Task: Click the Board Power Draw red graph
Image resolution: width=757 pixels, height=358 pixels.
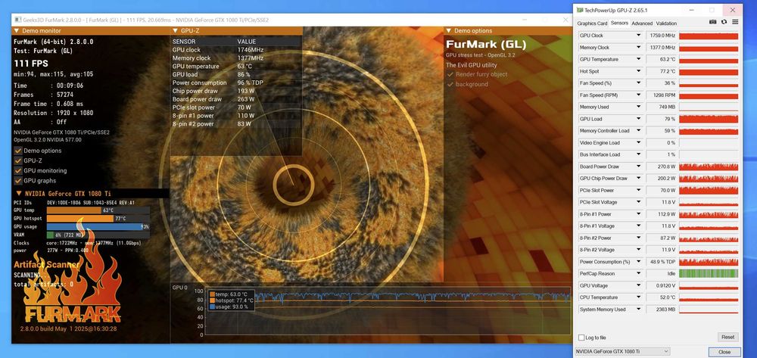Action: pyautogui.click(x=709, y=167)
